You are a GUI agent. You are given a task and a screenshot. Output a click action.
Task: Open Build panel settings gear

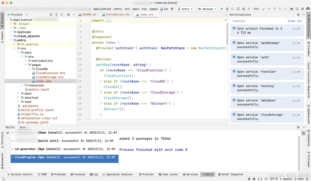tap(298, 127)
